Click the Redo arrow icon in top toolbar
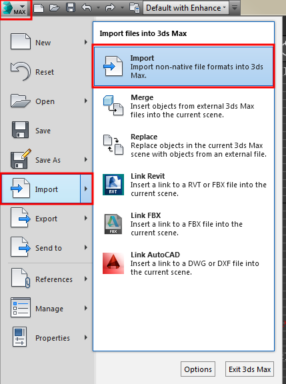 [x=110, y=7]
